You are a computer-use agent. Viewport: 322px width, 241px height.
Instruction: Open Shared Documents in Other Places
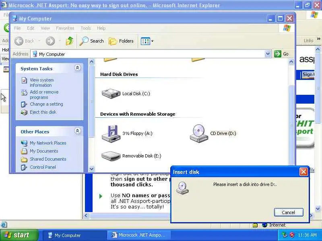(x=48, y=159)
